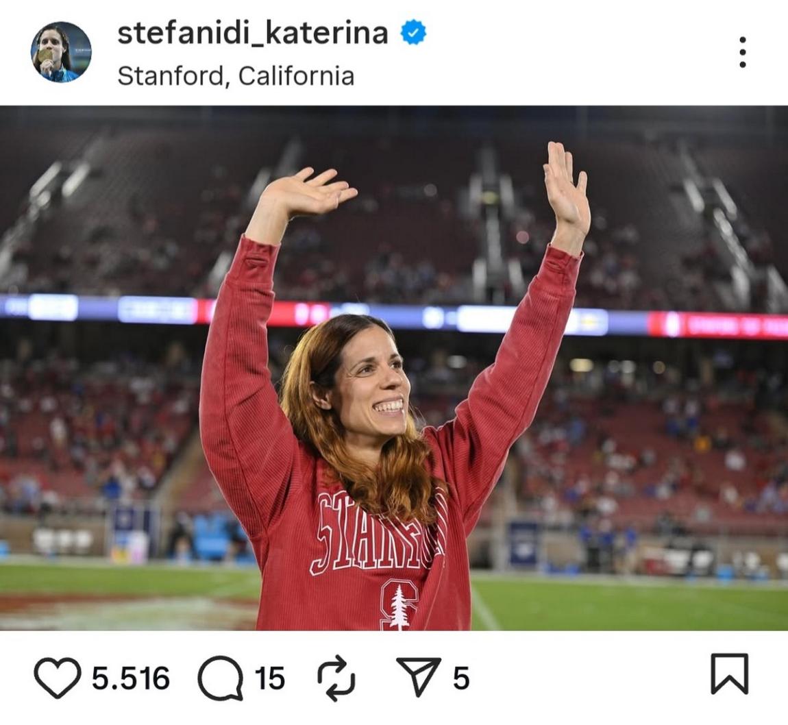Tap the share count number 5
The image size is (788, 725).
[x=460, y=678]
